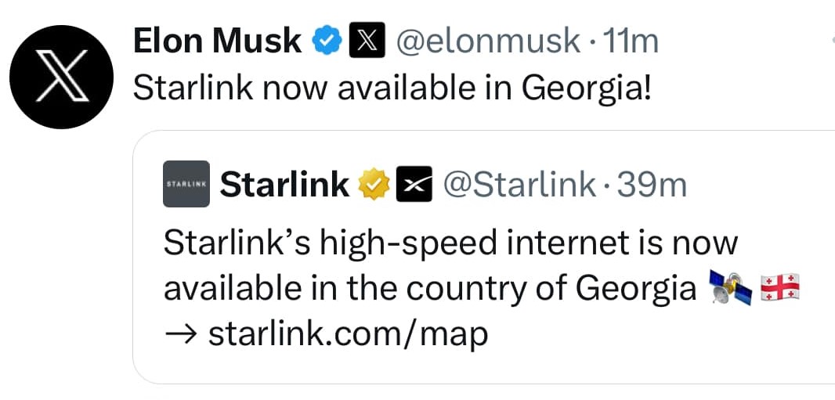Click the 11m timestamp on Elon's post

(631, 41)
